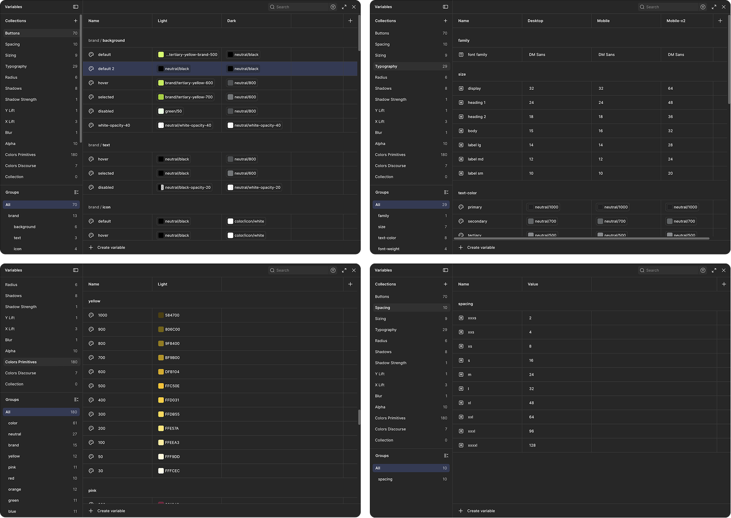The image size is (731, 518).
Task: Click Create variable in the Typography panel
Action: 477,248
